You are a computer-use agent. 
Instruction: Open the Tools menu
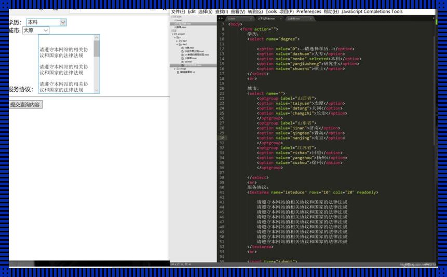[x=271, y=11]
